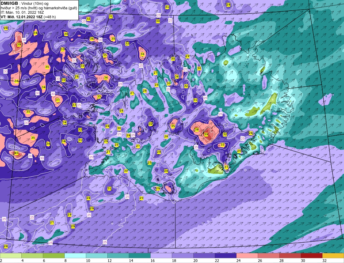Select the 20–22 m/s purple legend swatch
Screen dimensions: 344x263
click(x=204, y=256)
